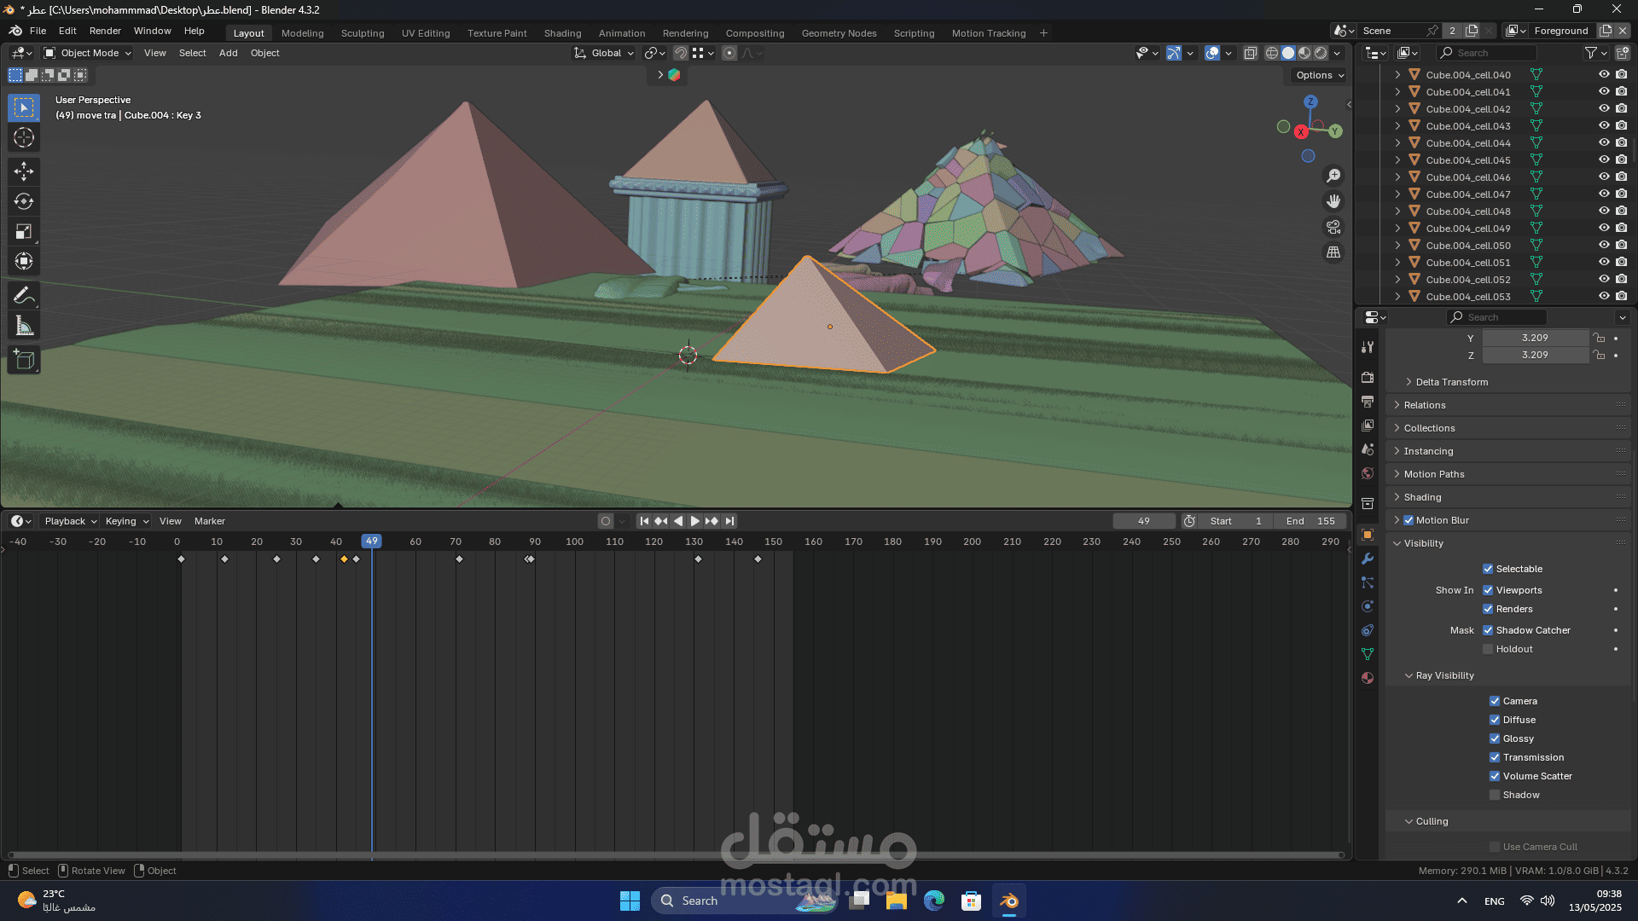Hide Cube.004_cell.045 with its eye icon

point(1604,160)
